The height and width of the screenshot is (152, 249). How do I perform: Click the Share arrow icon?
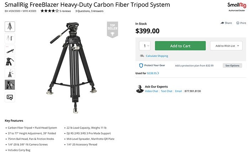tap(222, 23)
